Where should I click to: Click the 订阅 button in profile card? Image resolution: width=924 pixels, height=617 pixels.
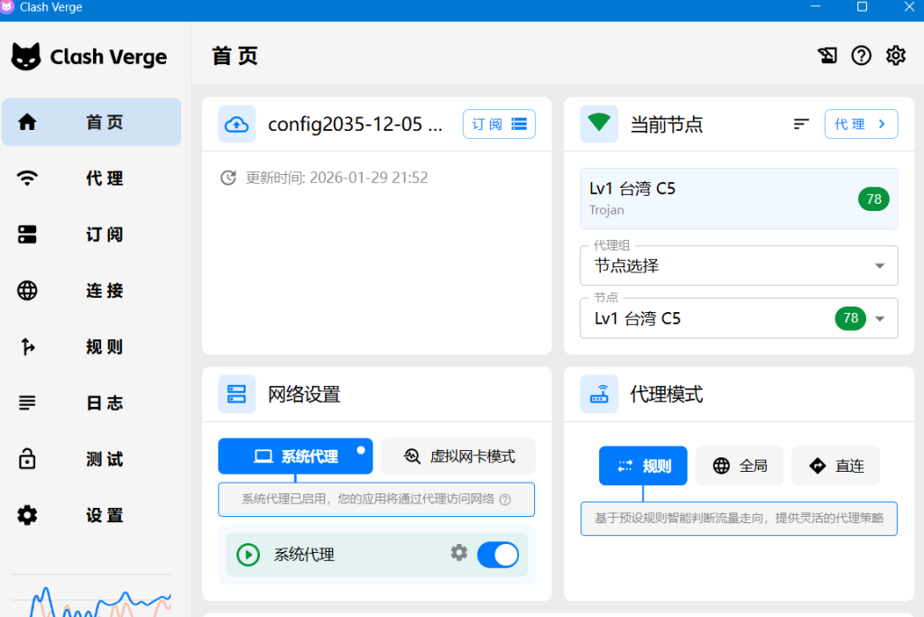pos(499,124)
